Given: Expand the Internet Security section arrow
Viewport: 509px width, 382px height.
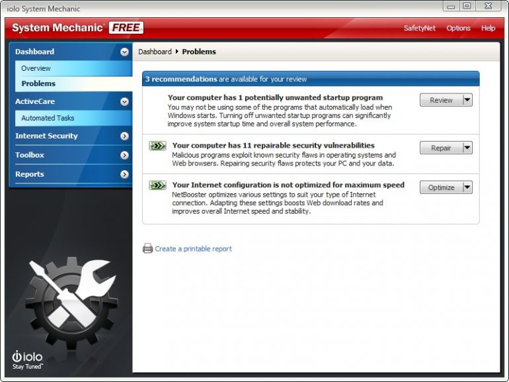Looking at the screenshot, I should click(124, 136).
